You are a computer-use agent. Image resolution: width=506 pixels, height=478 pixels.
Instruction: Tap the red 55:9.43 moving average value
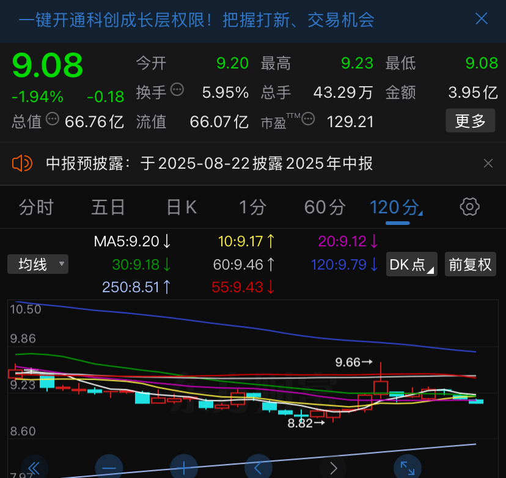[243, 287]
